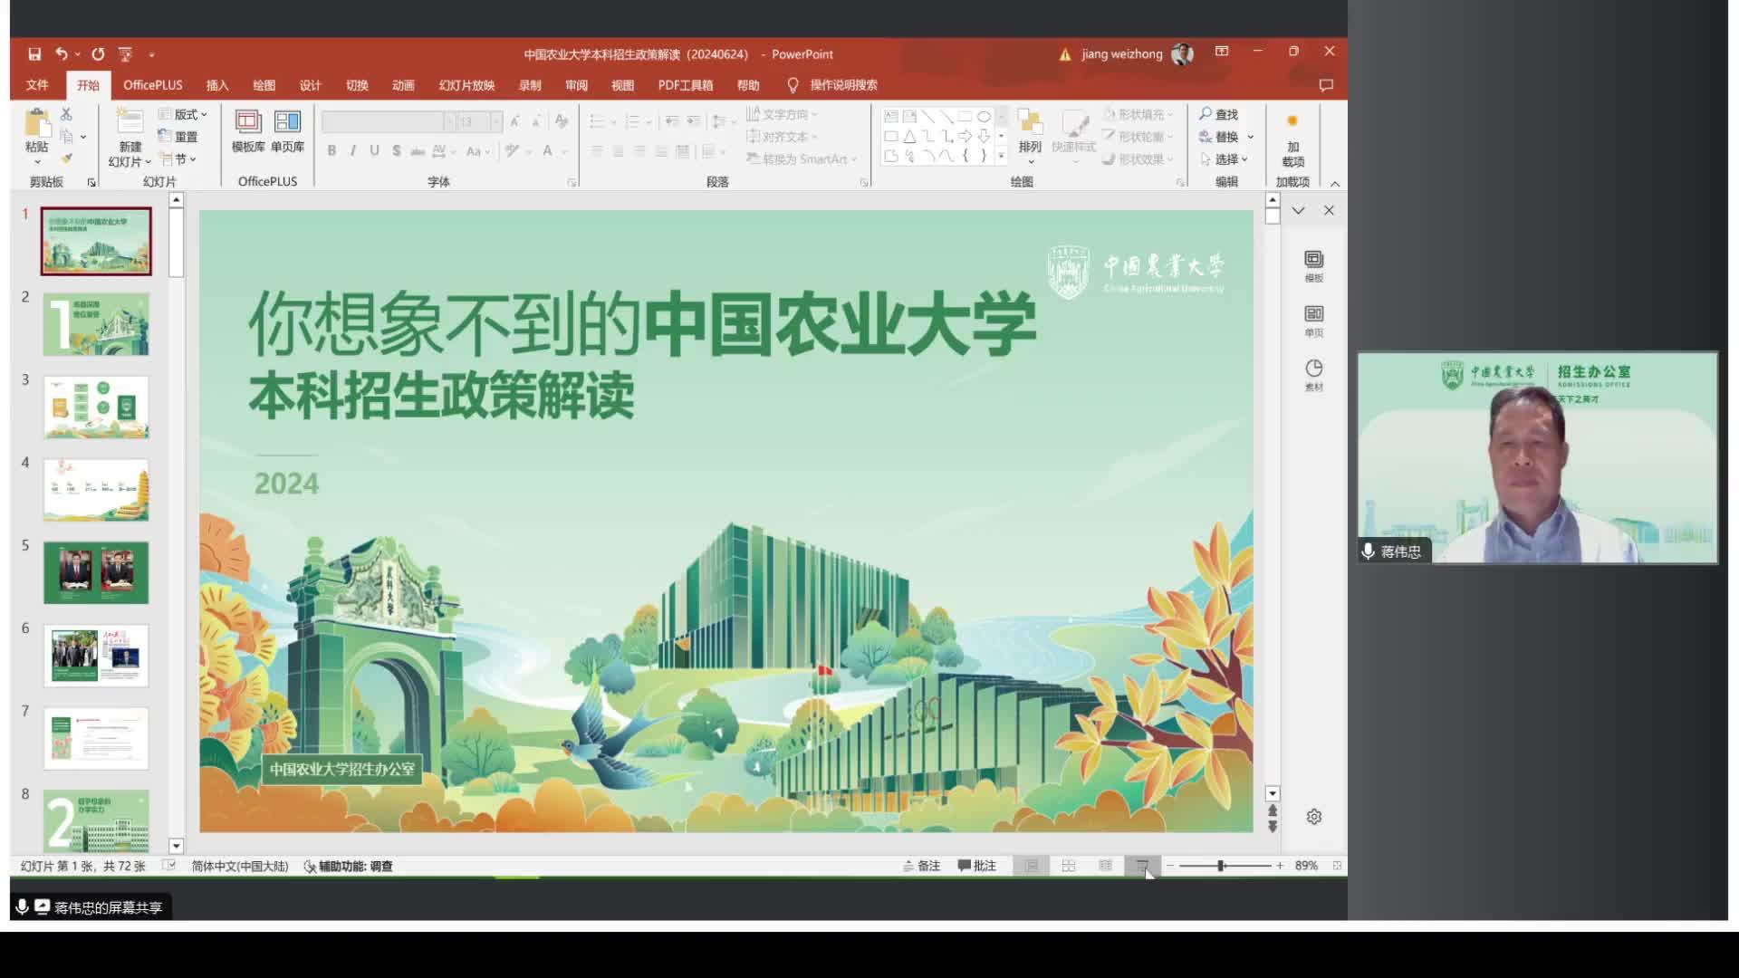Viewport: 1739px width, 978px height.
Task: Click the Redo icon in title bar
Action: point(98,54)
